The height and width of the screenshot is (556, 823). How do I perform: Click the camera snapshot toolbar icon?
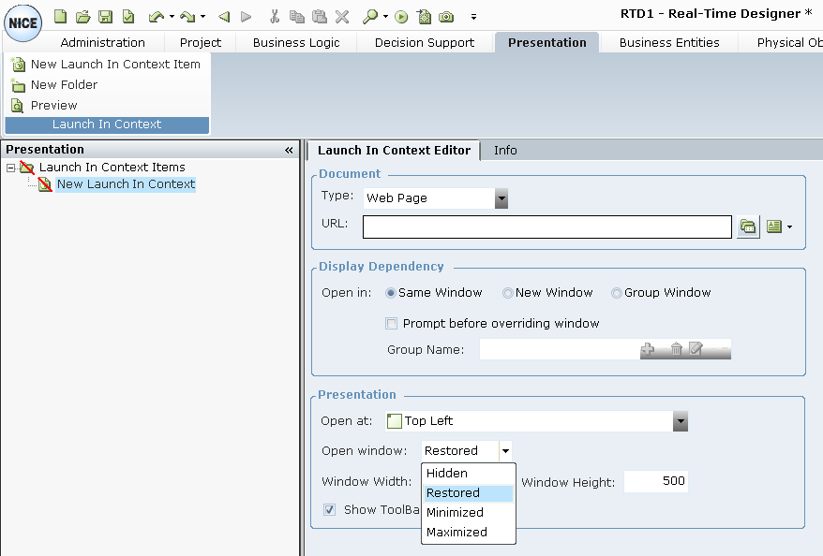447,16
